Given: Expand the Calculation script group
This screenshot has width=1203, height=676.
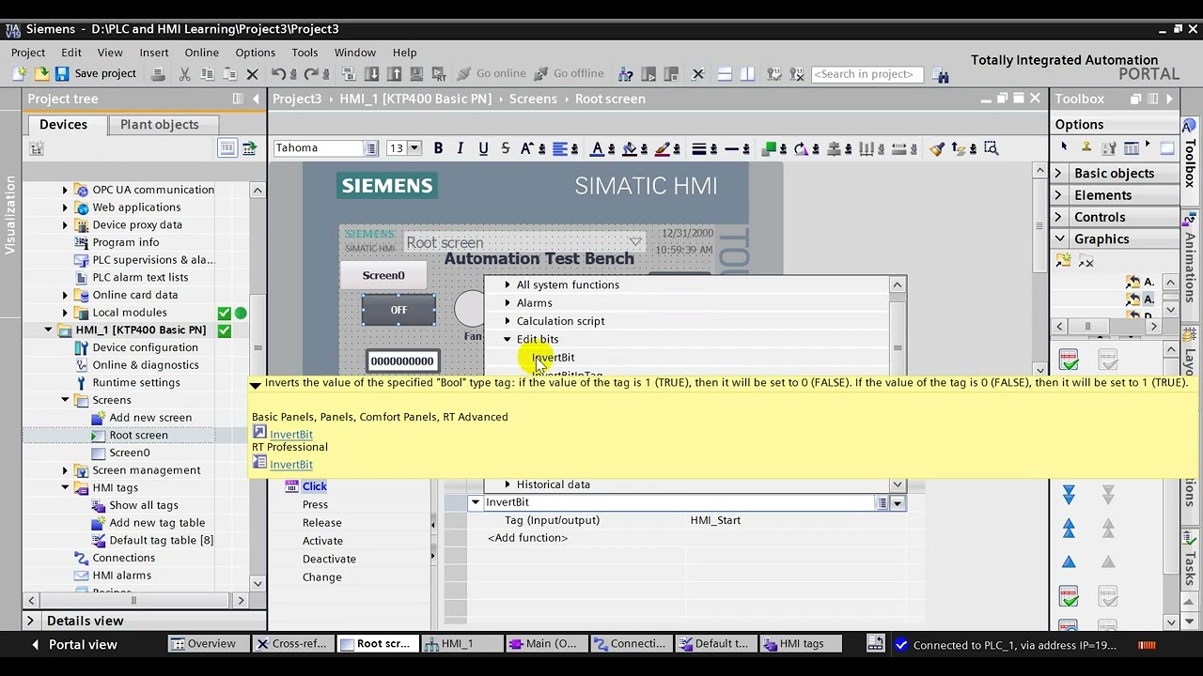Looking at the screenshot, I should [508, 321].
